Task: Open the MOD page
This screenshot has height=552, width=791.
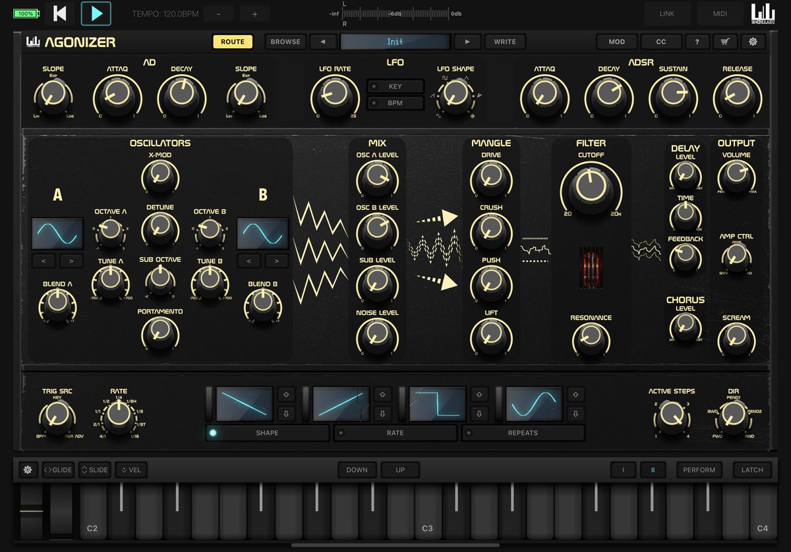Action: click(x=617, y=41)
